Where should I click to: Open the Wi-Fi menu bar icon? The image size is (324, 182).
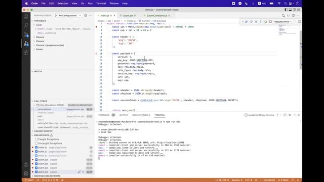point(279,4)
